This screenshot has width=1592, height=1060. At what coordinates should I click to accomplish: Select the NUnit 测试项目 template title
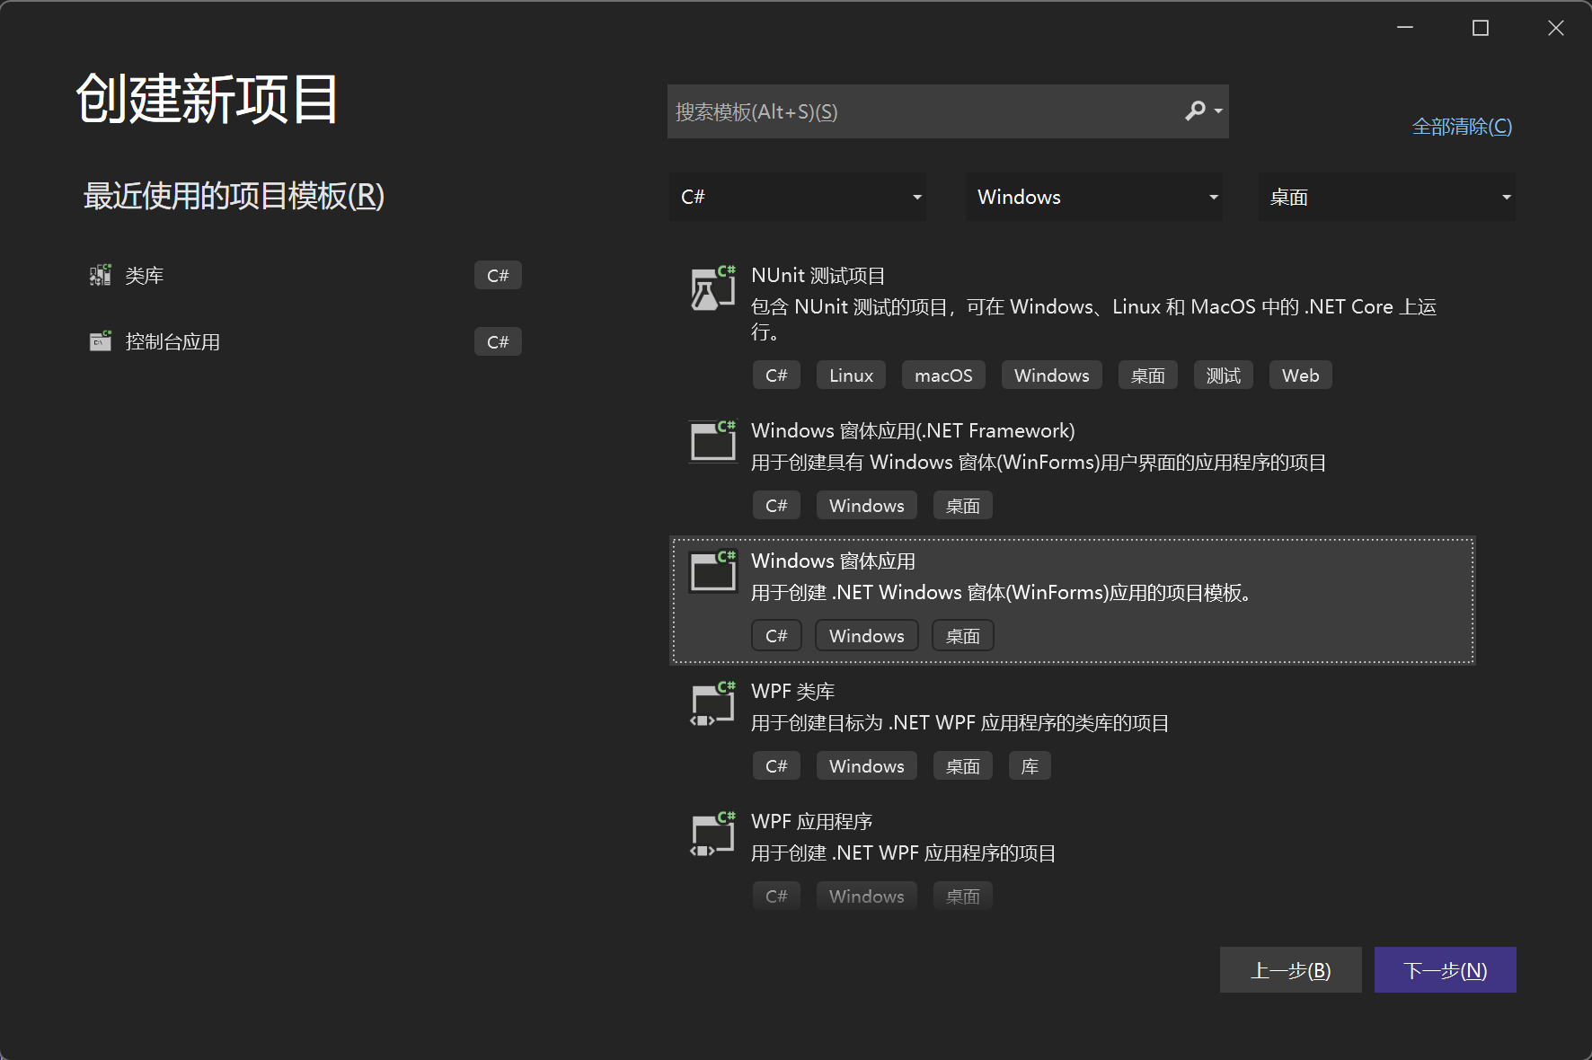818,276
